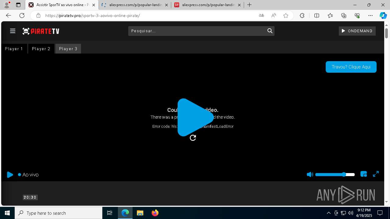Click the address bar URL
The width and height of the screenshot is (390, 219).
click(x=93, y=16)
